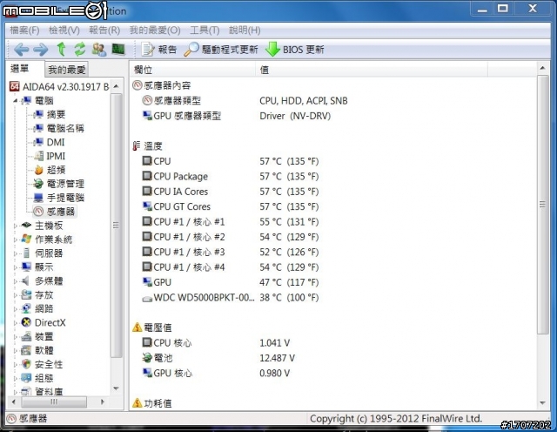Click the Refresh toolbar icon
Viewport: 557px width, 432px height.
tap(79, 49)
